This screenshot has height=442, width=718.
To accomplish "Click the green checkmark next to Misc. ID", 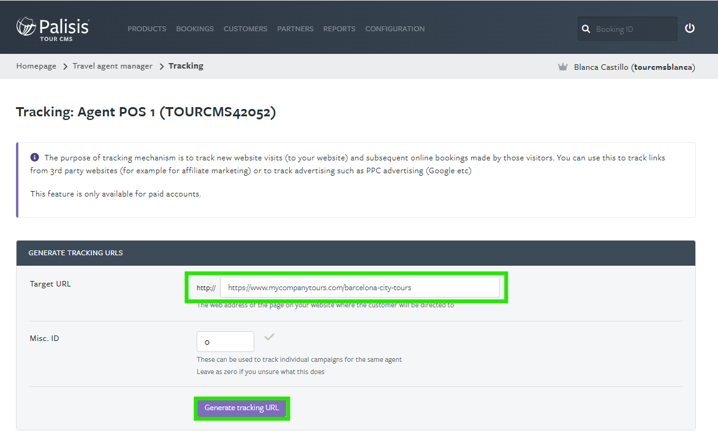I will [270, 337].
